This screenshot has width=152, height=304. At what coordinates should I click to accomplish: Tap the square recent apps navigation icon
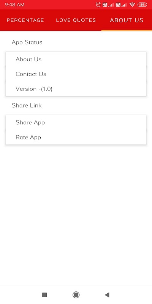(x=44, y=295)
